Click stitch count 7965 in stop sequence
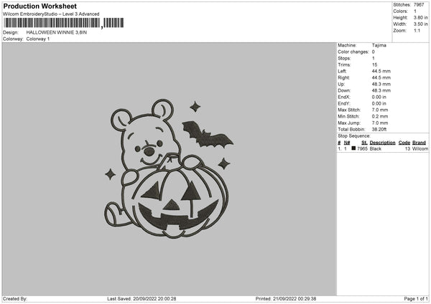 coord(362,148)
